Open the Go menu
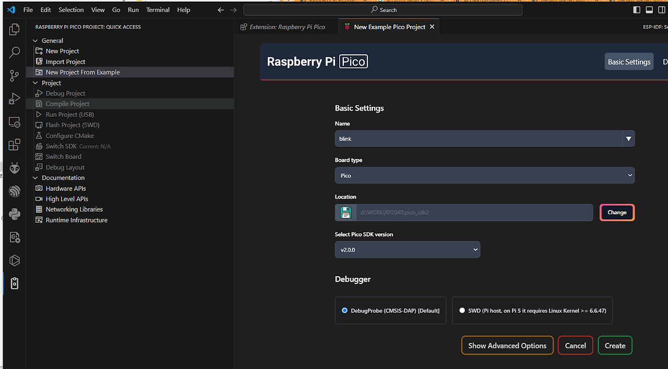 coord(116,10)
